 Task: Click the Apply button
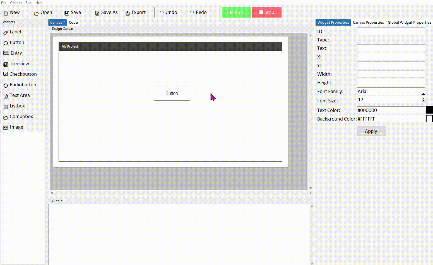[x=371, y=131]
